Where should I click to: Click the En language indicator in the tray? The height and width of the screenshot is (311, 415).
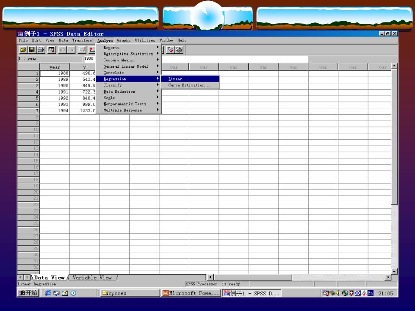pyautogui.click(x=370, y=293)
